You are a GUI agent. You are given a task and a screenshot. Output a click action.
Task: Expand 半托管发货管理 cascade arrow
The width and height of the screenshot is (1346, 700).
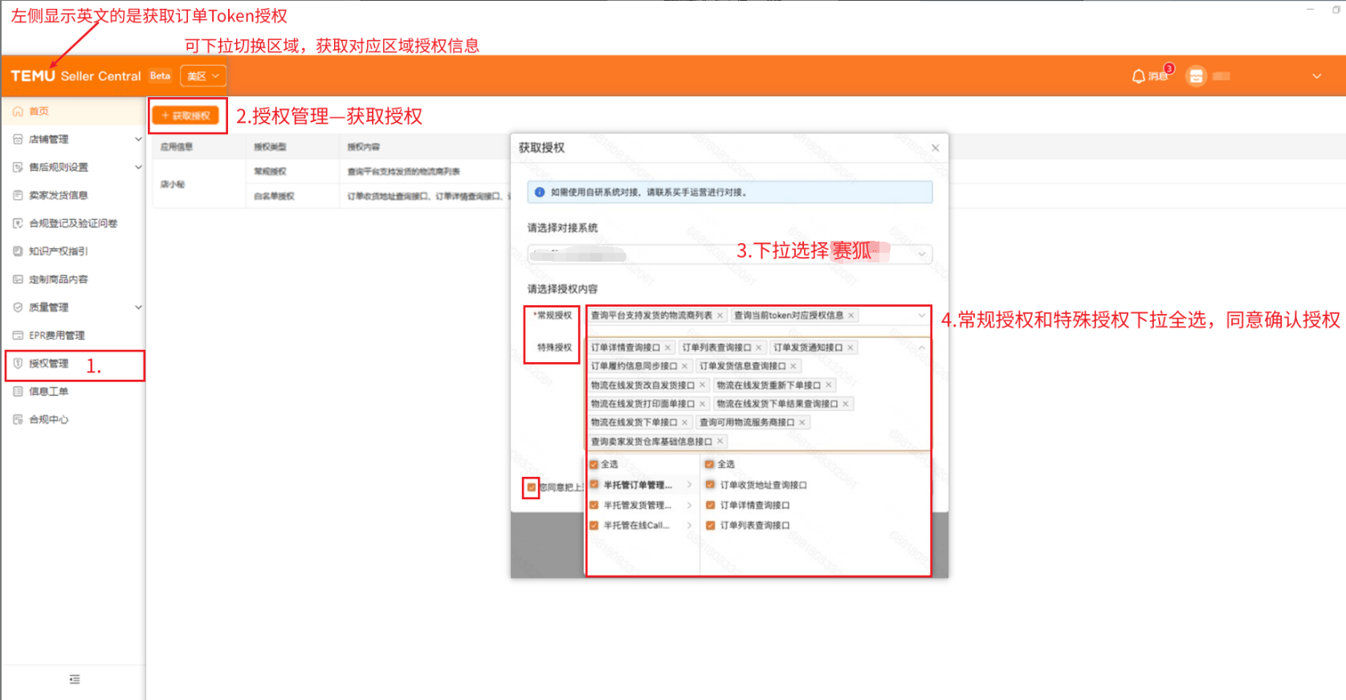click(689, 505)
